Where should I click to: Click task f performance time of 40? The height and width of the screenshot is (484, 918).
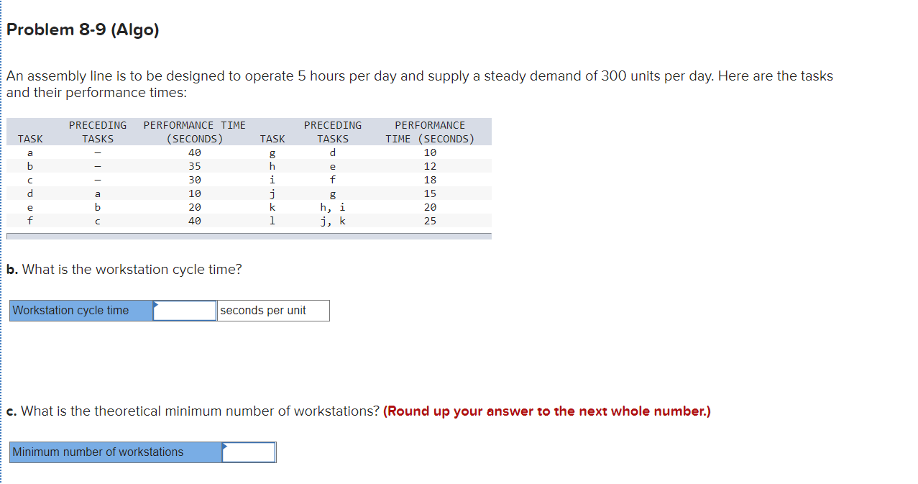(x=194, y=221)
